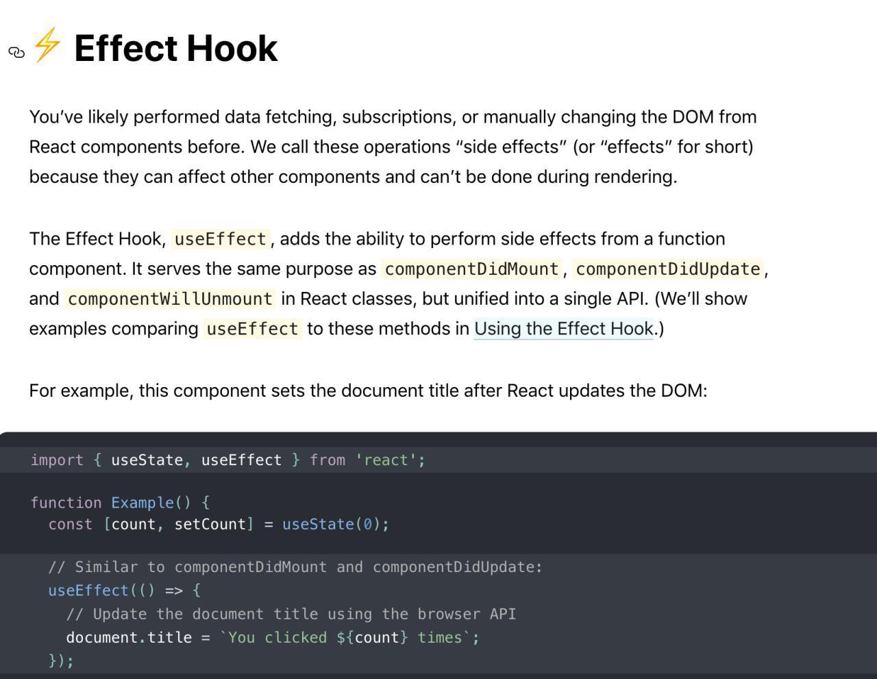This screenshot has width=877, height=679.
Task: Click the lightning bolt emoji icon
Action: pyautogui.click(x=47, y=45)
